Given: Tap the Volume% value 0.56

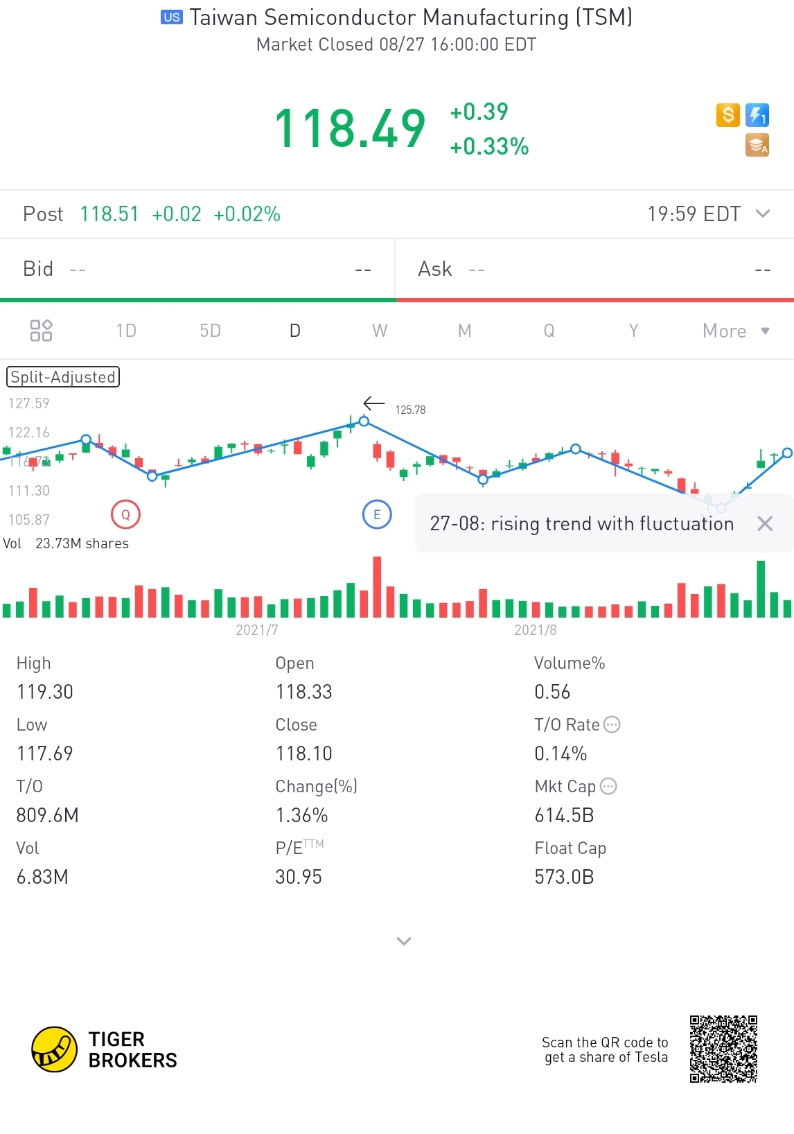Looking at the screenshot, I should pos(552,692).
